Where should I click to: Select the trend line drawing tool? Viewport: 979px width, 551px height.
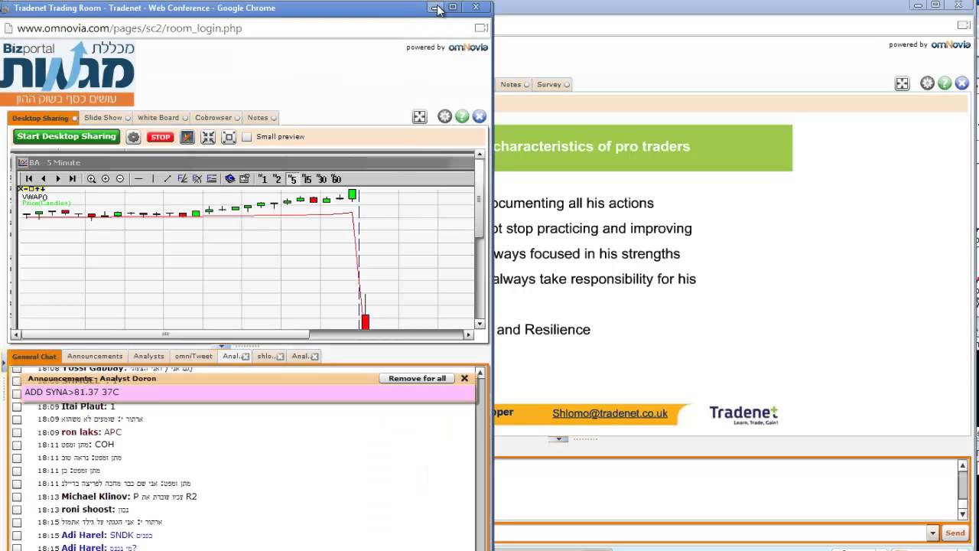(x=168, y=179)
